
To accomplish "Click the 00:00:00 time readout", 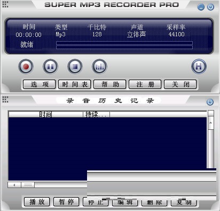I will click(x=28, y=35).
